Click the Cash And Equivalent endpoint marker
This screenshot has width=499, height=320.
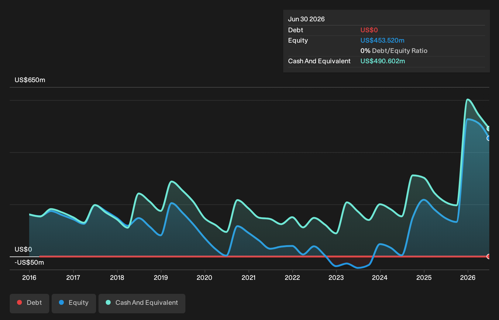pos(489,129)
